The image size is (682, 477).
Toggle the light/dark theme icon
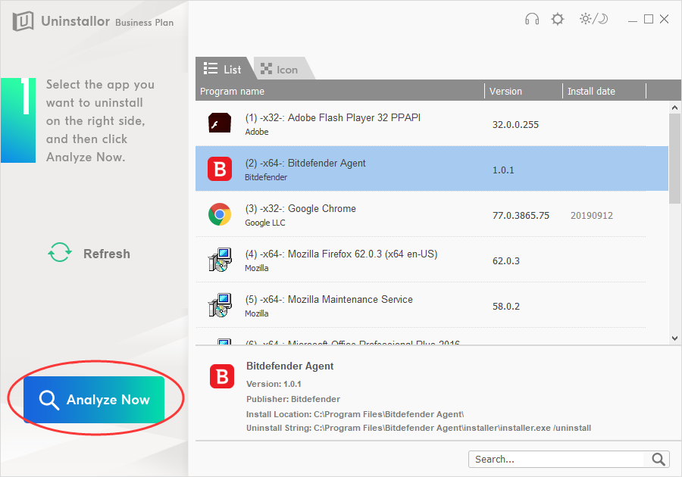[593, 19]
